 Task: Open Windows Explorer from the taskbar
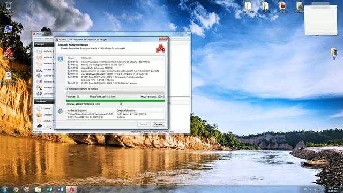[38, 189]
